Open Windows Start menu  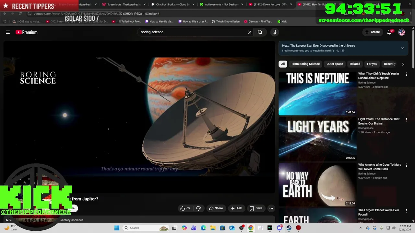pos(117,228)
